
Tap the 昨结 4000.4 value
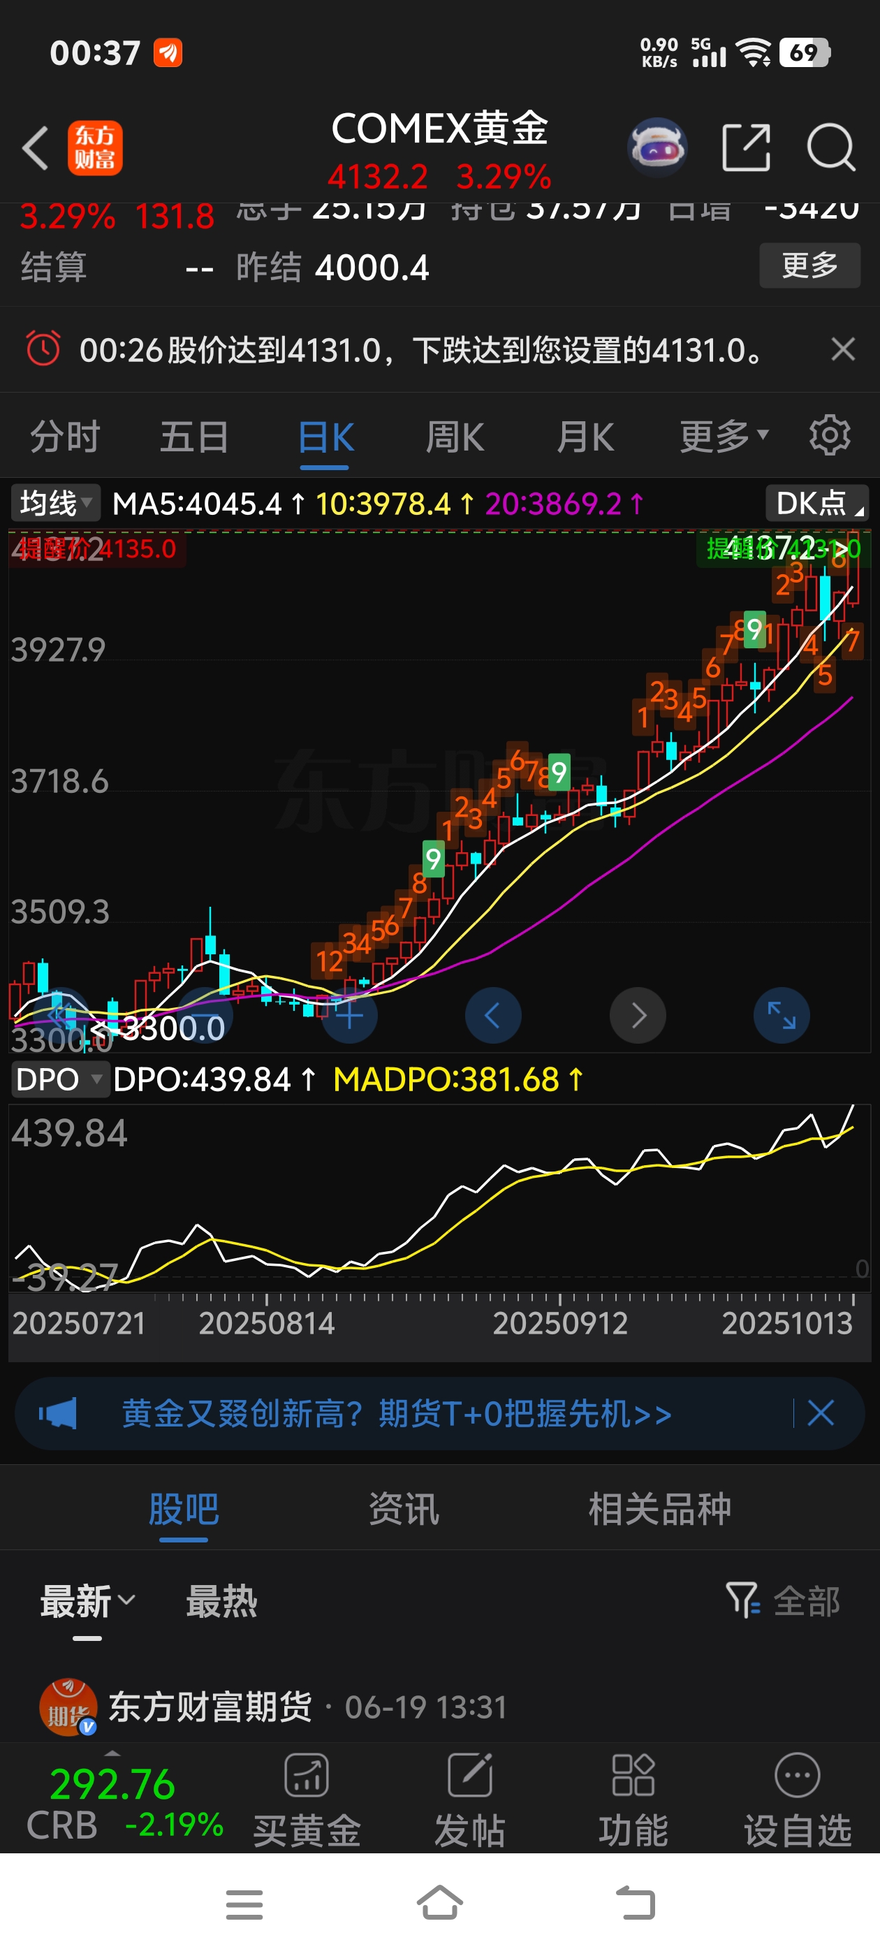(x=332, y=268)
